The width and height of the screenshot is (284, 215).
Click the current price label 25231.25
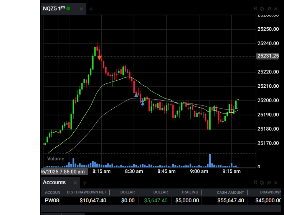point(268,56)
